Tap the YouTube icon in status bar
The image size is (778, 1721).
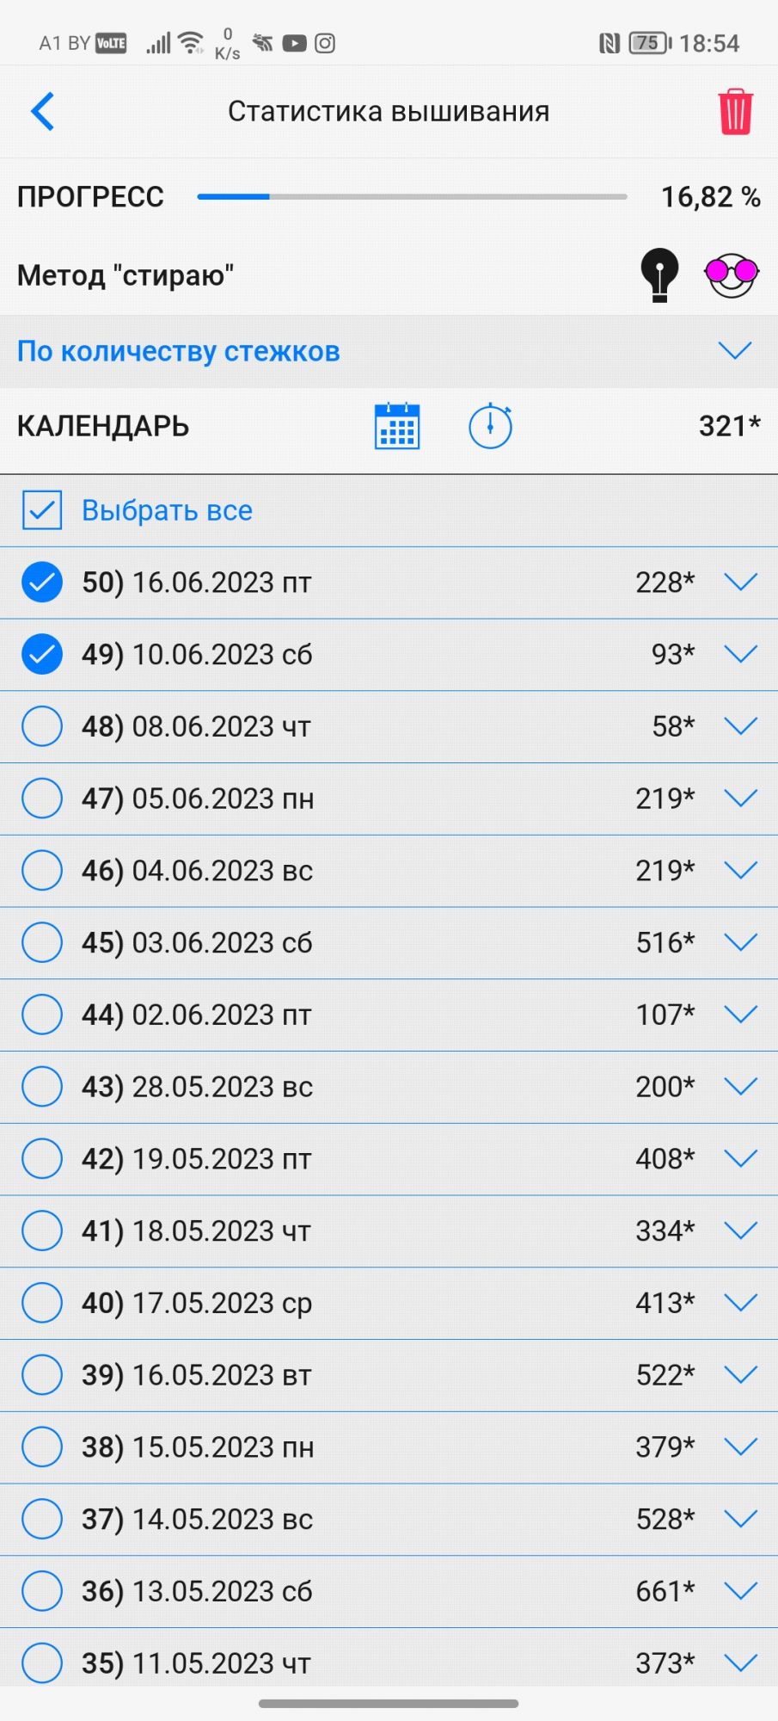294,43
